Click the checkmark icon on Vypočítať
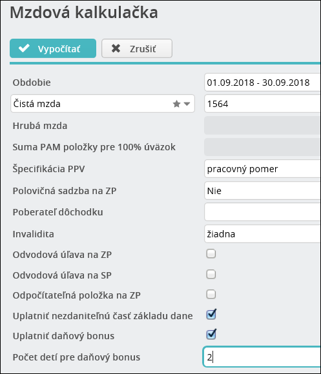321x374 pixels. (24, 48)
